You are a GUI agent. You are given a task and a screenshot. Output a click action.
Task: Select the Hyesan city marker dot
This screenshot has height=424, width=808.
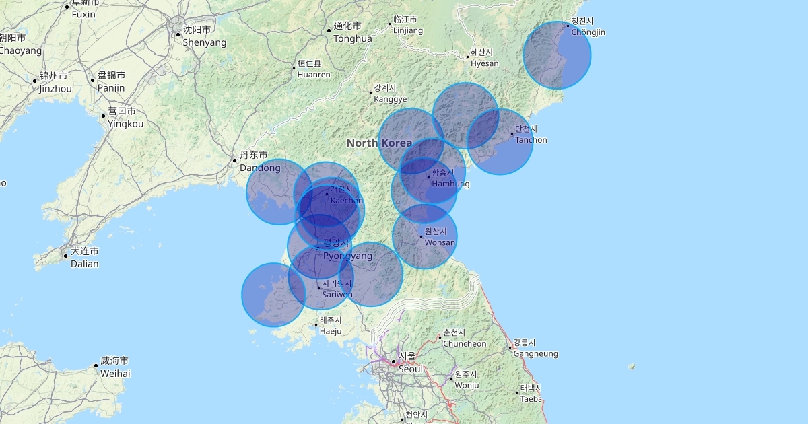pyautogui.click(x=467, y=57)
